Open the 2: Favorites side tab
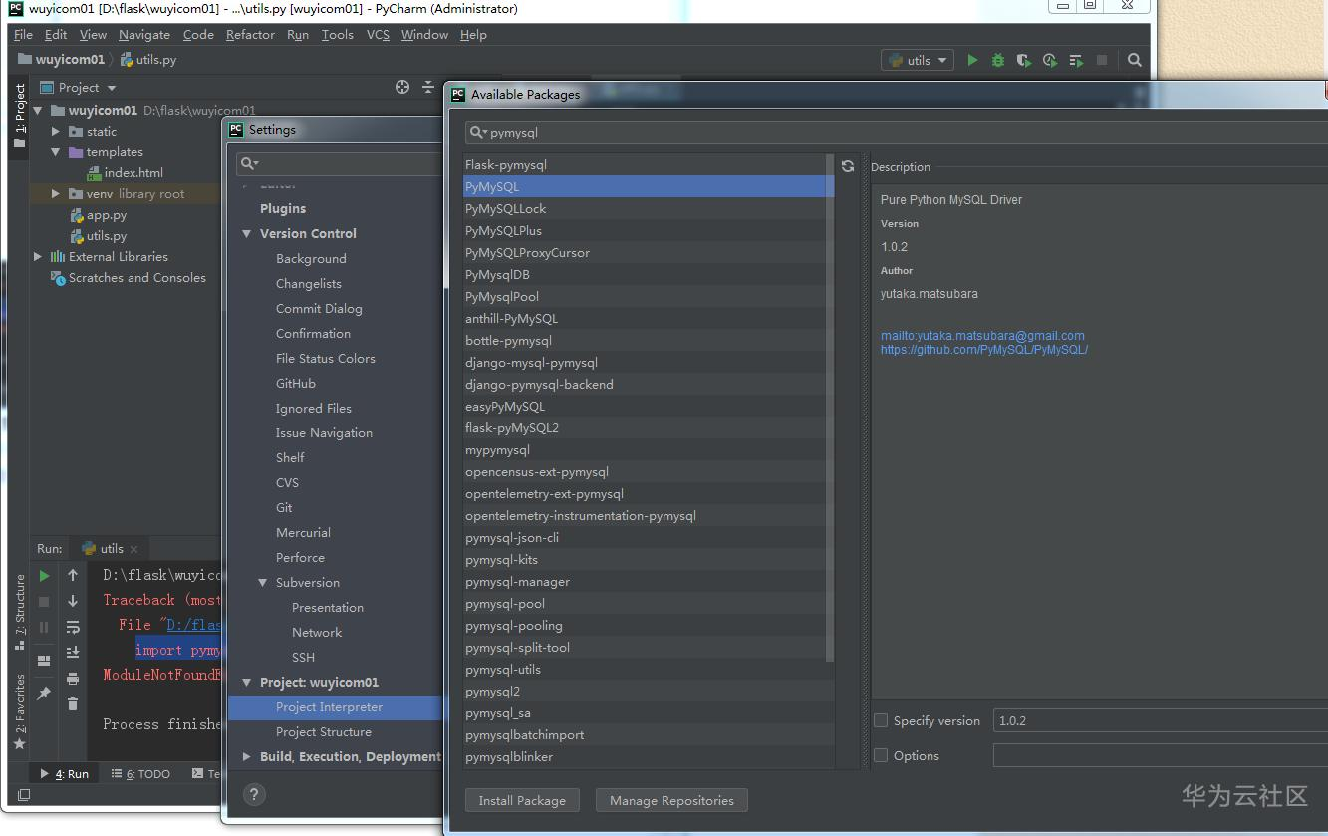 coord(20,711)
